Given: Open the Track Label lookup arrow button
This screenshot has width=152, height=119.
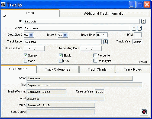Looking at the screenshot, I should point(105,42).
